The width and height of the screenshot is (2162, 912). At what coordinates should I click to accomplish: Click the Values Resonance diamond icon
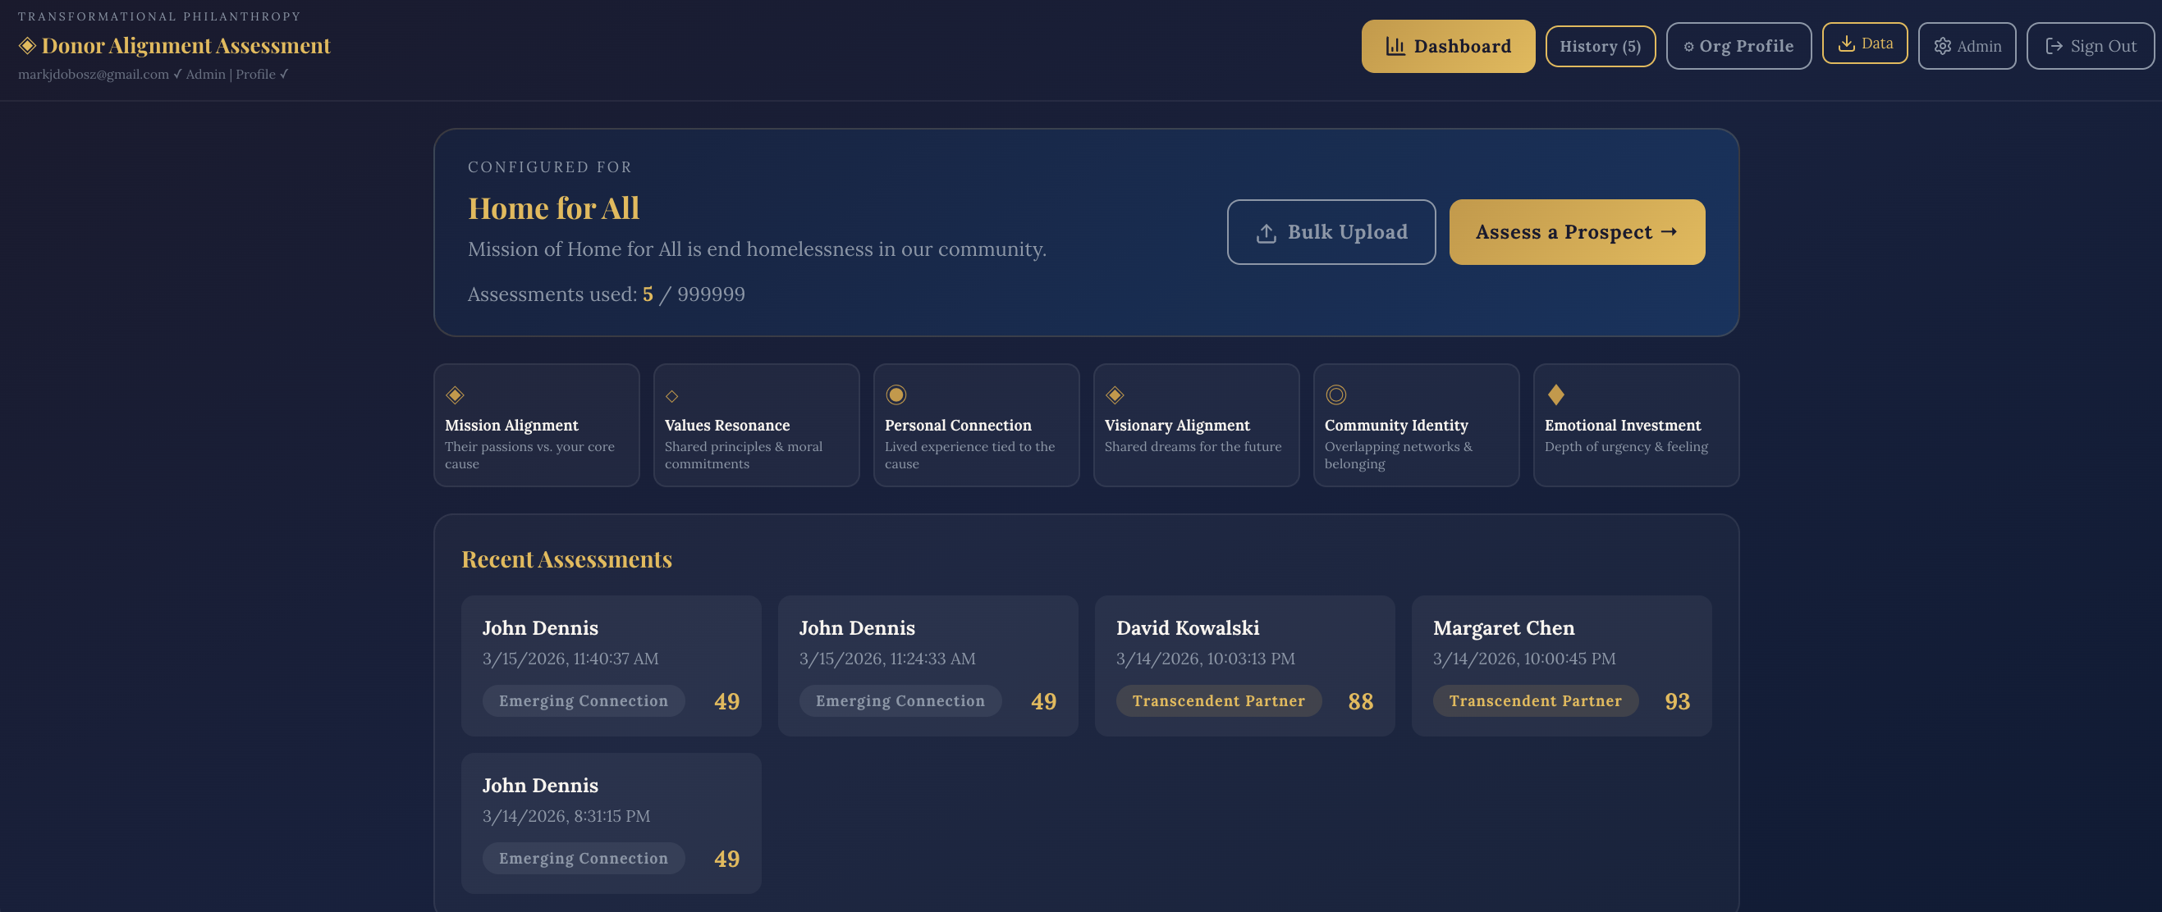671,395
